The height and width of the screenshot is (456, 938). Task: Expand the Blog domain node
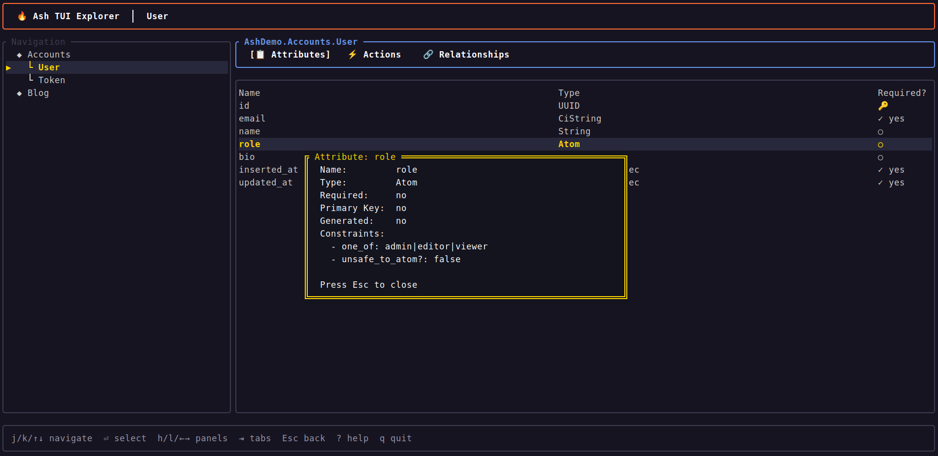click(19, 93)
